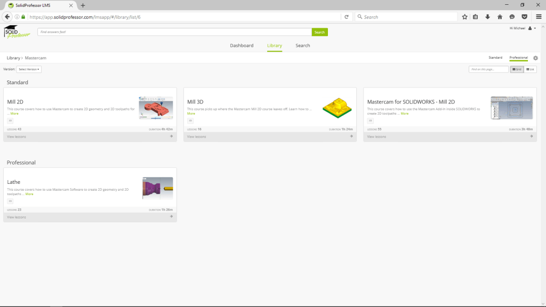
Task: Click View lessons under Mill 2D
Action: click(17, 137)
